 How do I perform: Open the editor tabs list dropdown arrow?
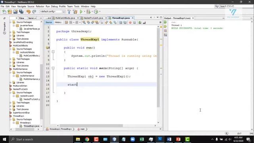click(x=158, y=17)
